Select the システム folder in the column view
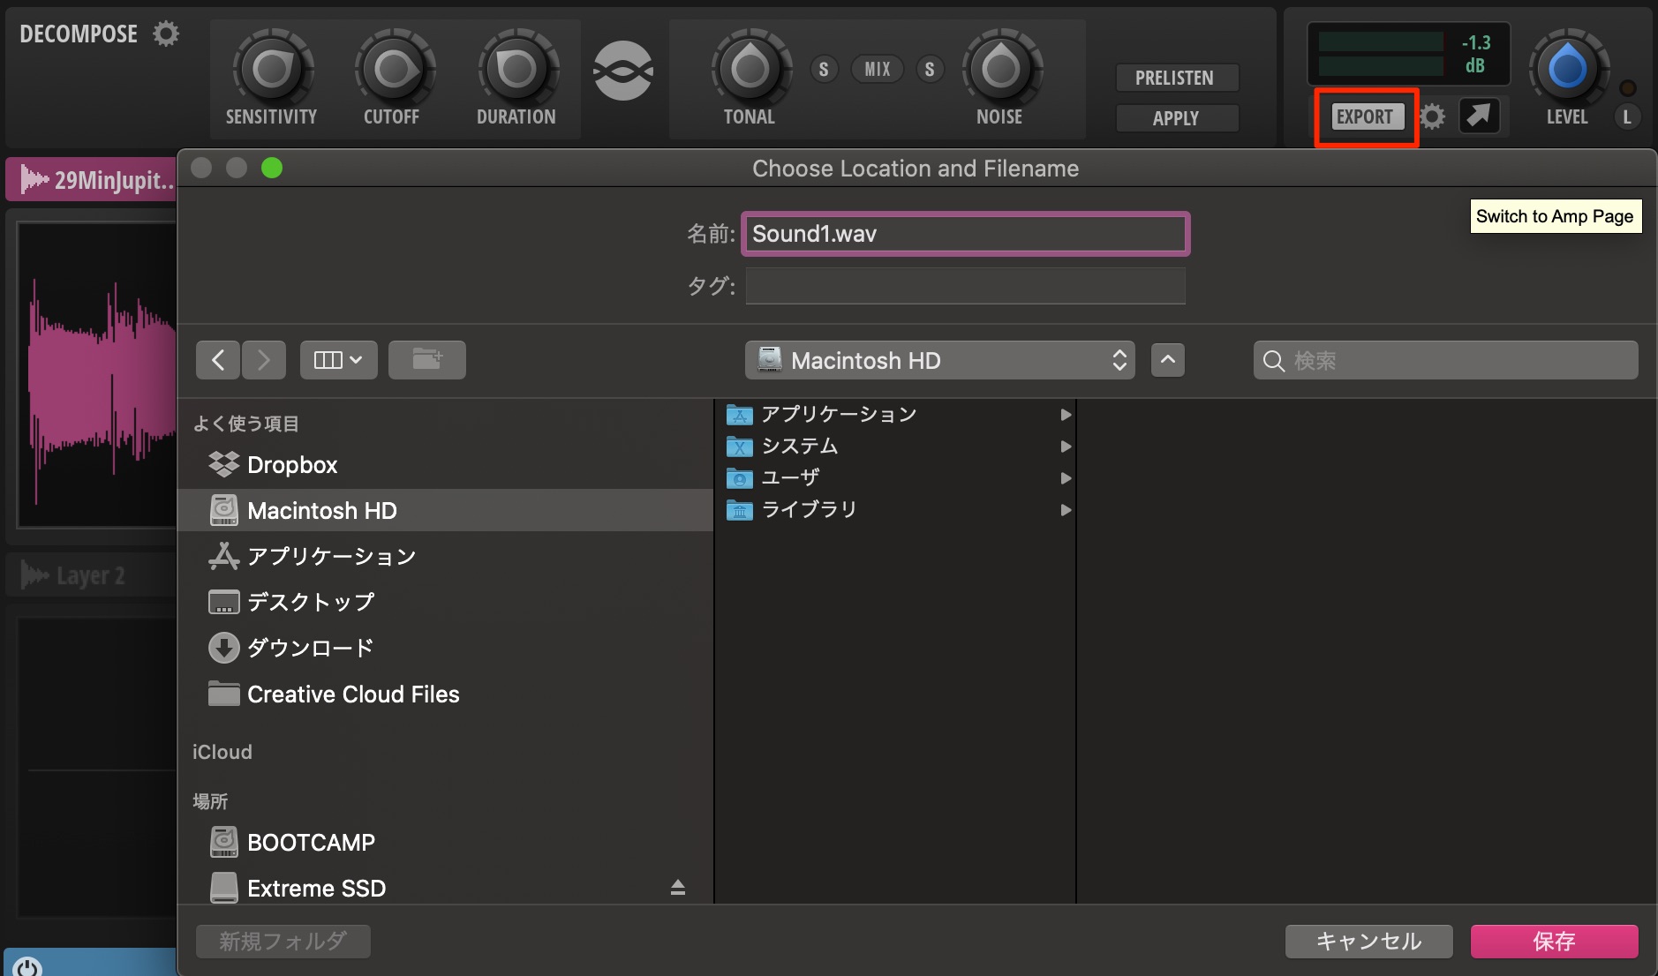 [895, 447]
